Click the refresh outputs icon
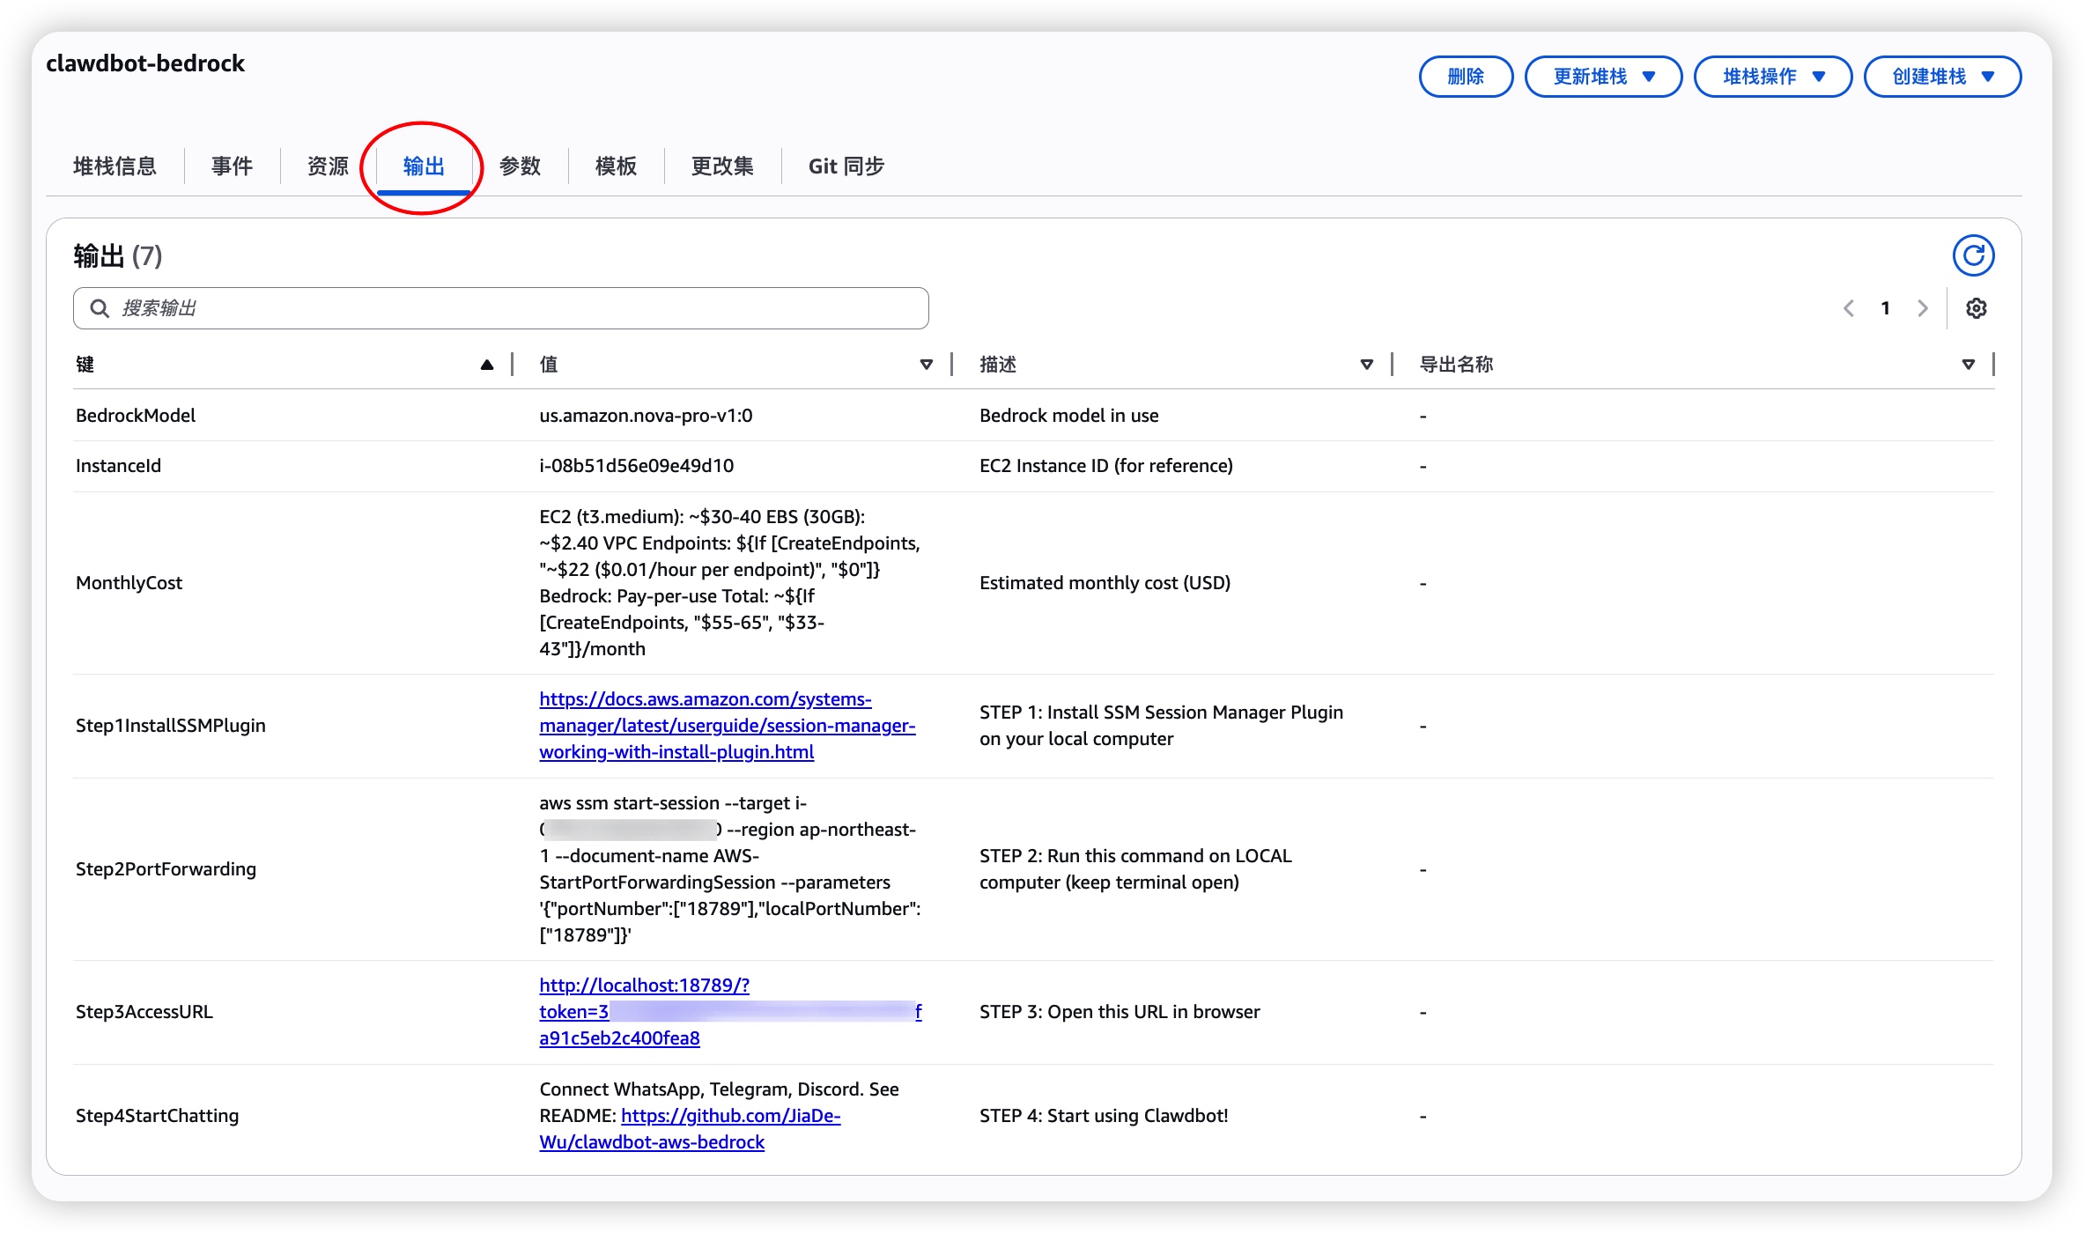Viewport: 2084px width, 1233px height. click(1973, 256)
